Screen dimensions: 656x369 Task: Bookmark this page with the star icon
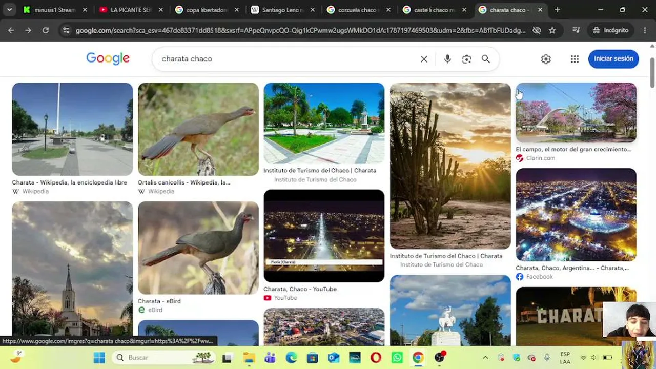[x=552, y=30]
